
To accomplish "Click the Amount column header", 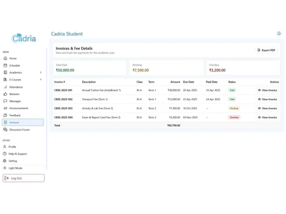I will click(x=175, y=82).
